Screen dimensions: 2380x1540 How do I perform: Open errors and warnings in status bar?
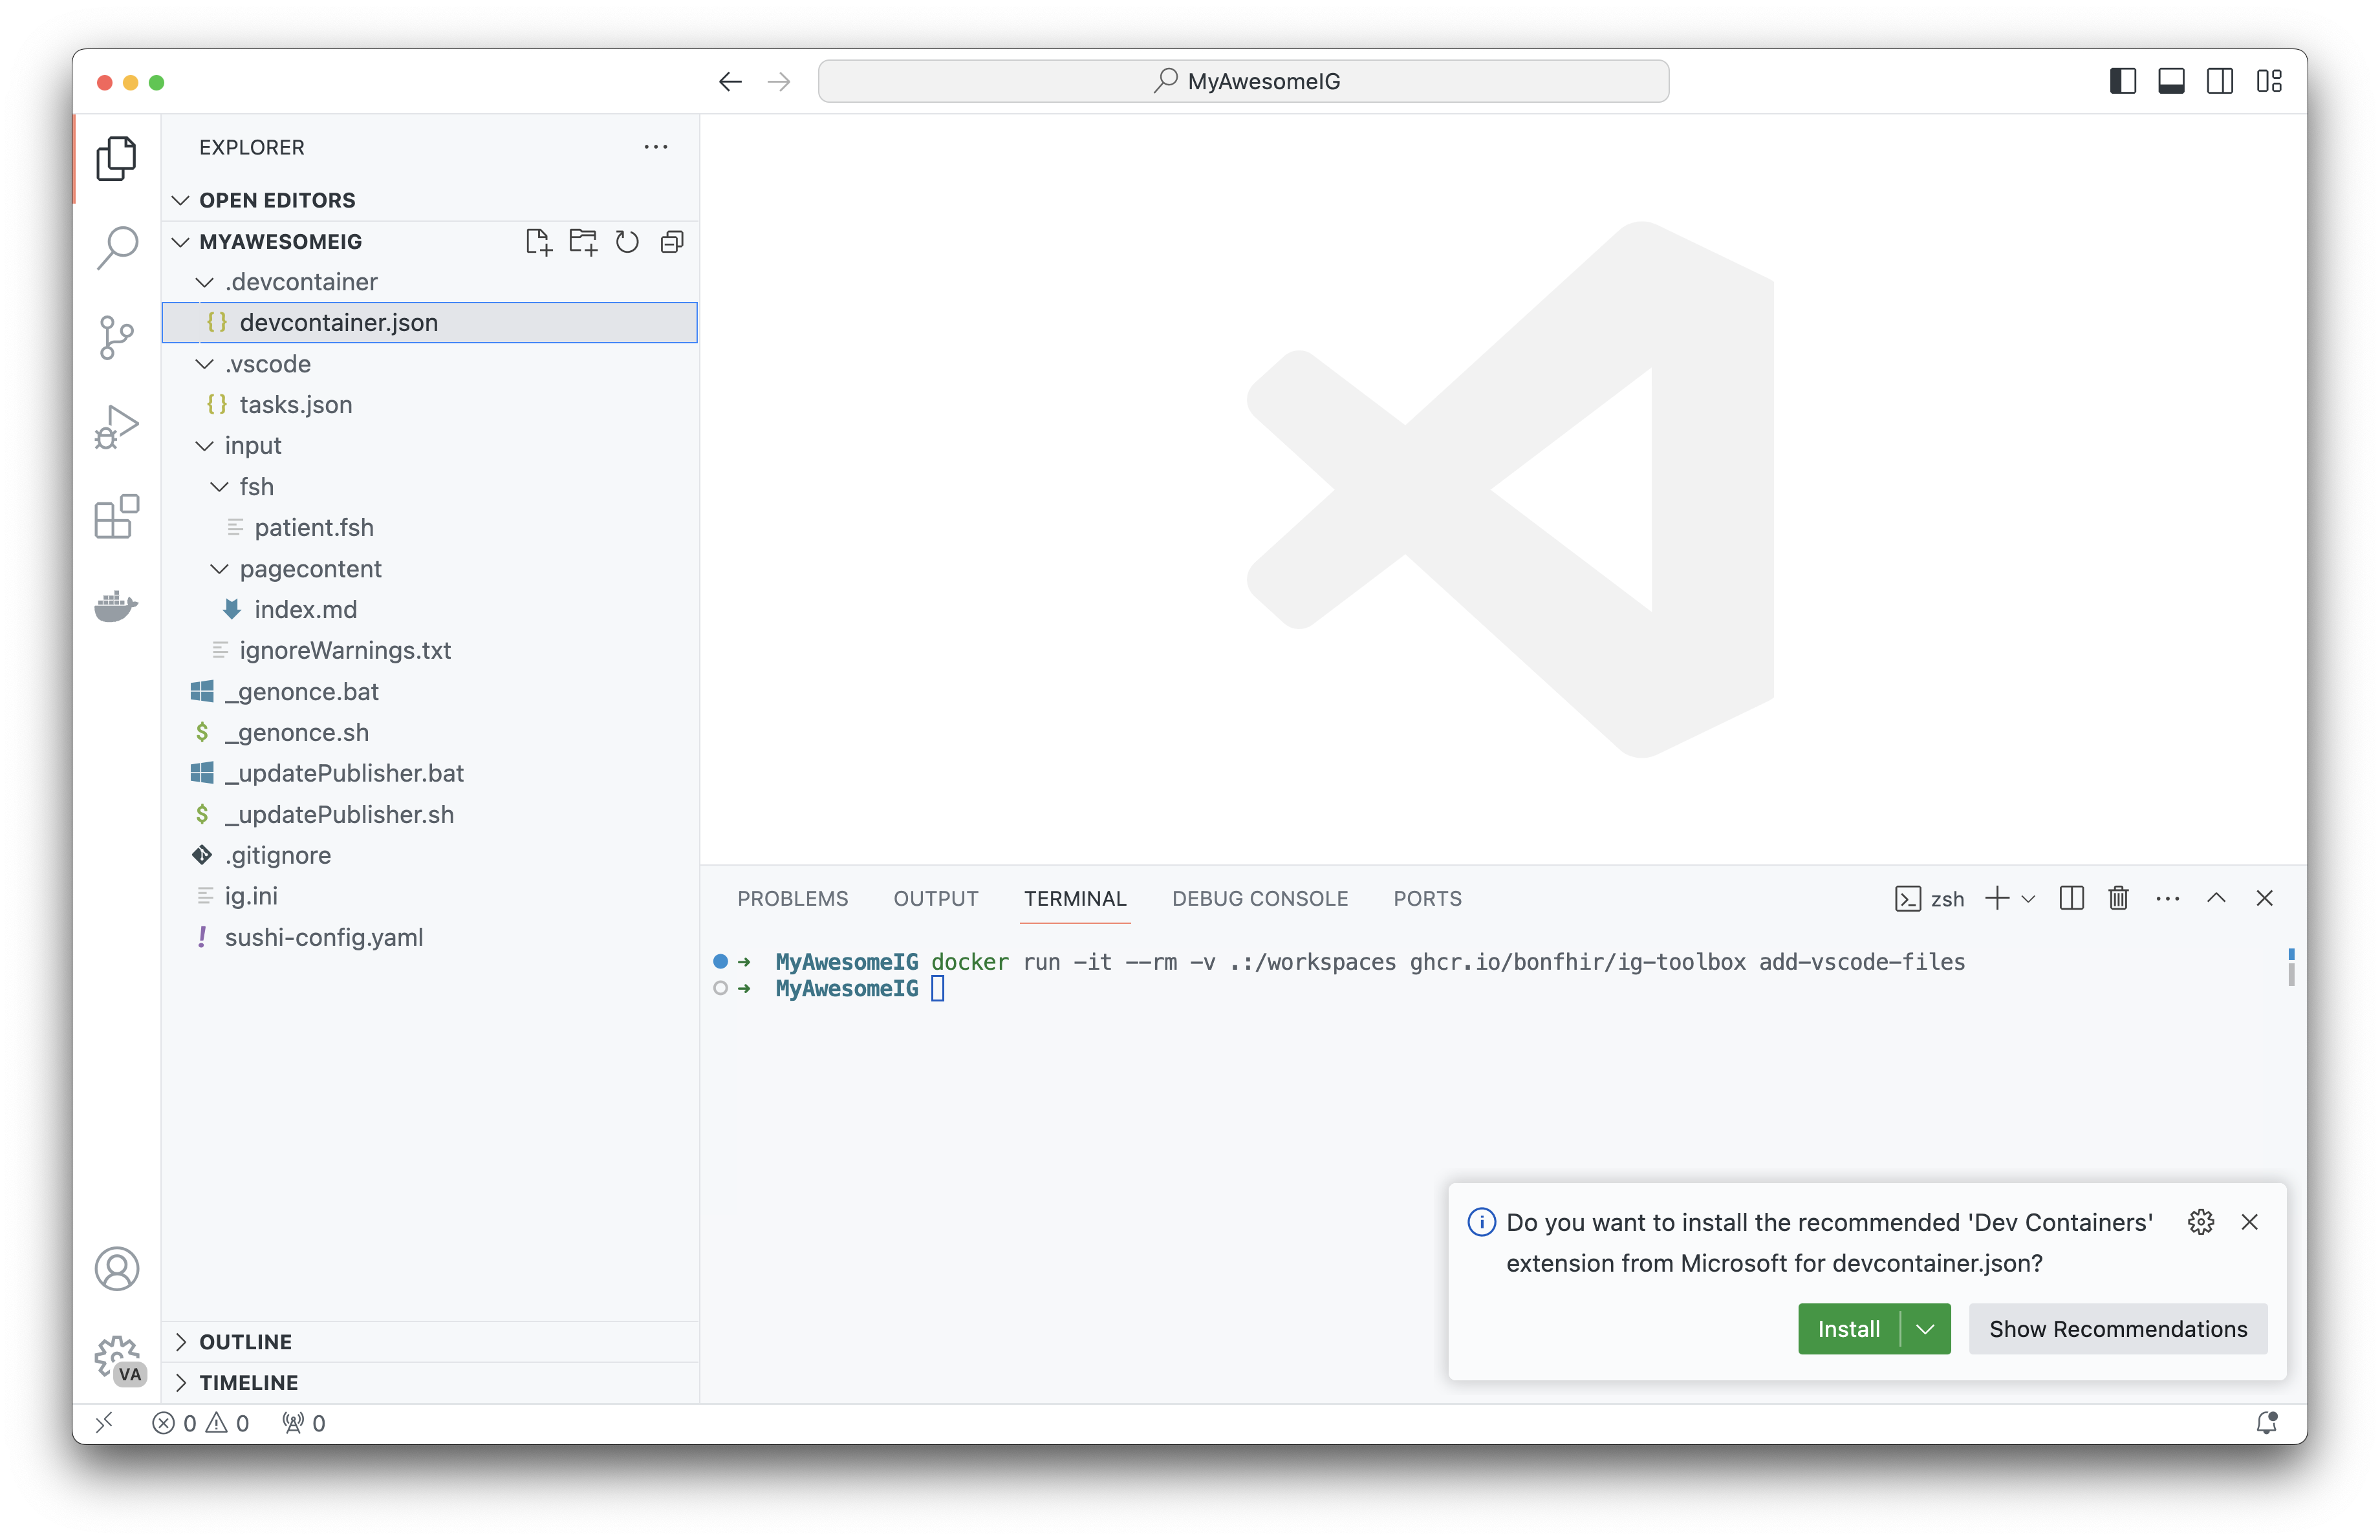click(x=200, y=1422)
